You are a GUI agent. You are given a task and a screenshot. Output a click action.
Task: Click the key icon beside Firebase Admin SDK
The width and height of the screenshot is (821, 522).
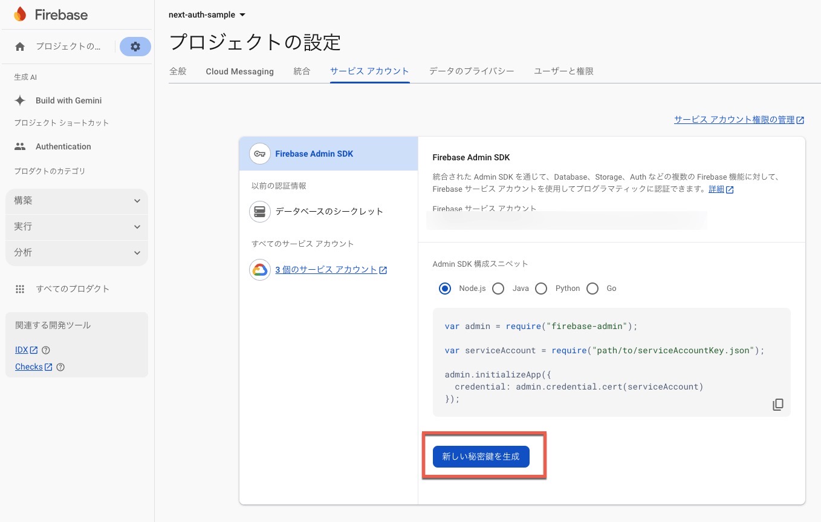point(259,154)
